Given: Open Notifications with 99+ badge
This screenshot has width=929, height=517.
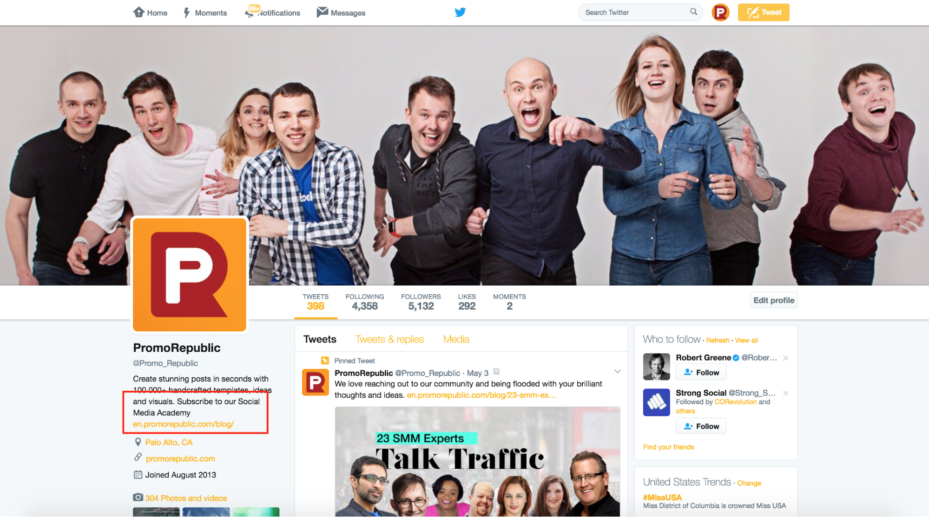Looking at the screenshot, I should pyautogui.click(x=272, y=13).
